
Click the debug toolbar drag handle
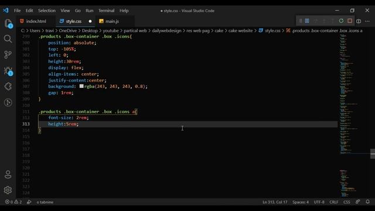pyautogui.click(x=301, y=21)
